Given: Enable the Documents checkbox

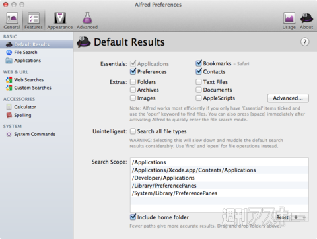Looking at the screenshot, I should click(199, 90).
